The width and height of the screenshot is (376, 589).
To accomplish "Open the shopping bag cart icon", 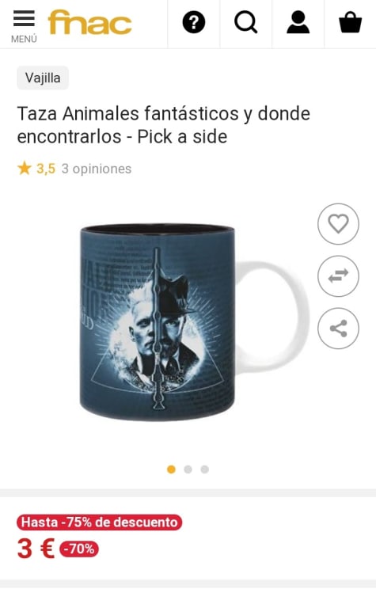I will coord(350,22).
